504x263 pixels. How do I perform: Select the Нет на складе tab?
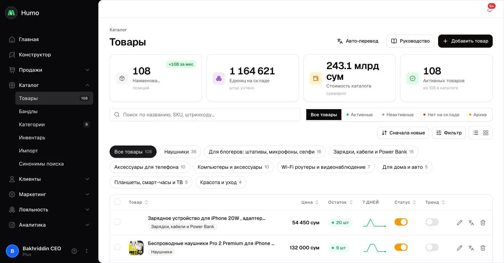point(441,115)
